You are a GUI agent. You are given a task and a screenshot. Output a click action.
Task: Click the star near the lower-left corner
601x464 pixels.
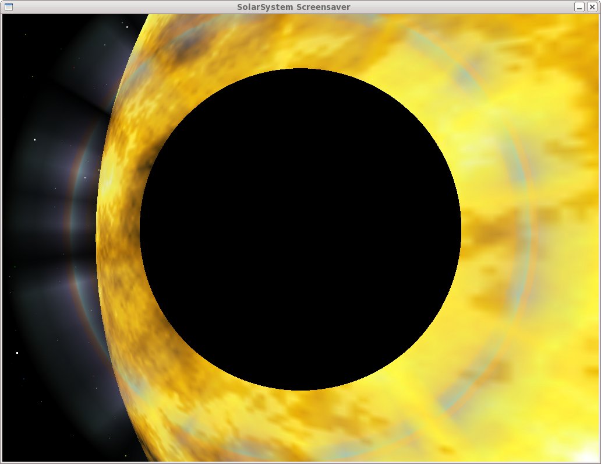17,354
